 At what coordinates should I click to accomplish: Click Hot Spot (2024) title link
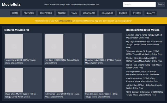pyautogui.click(x=62, y=61)
